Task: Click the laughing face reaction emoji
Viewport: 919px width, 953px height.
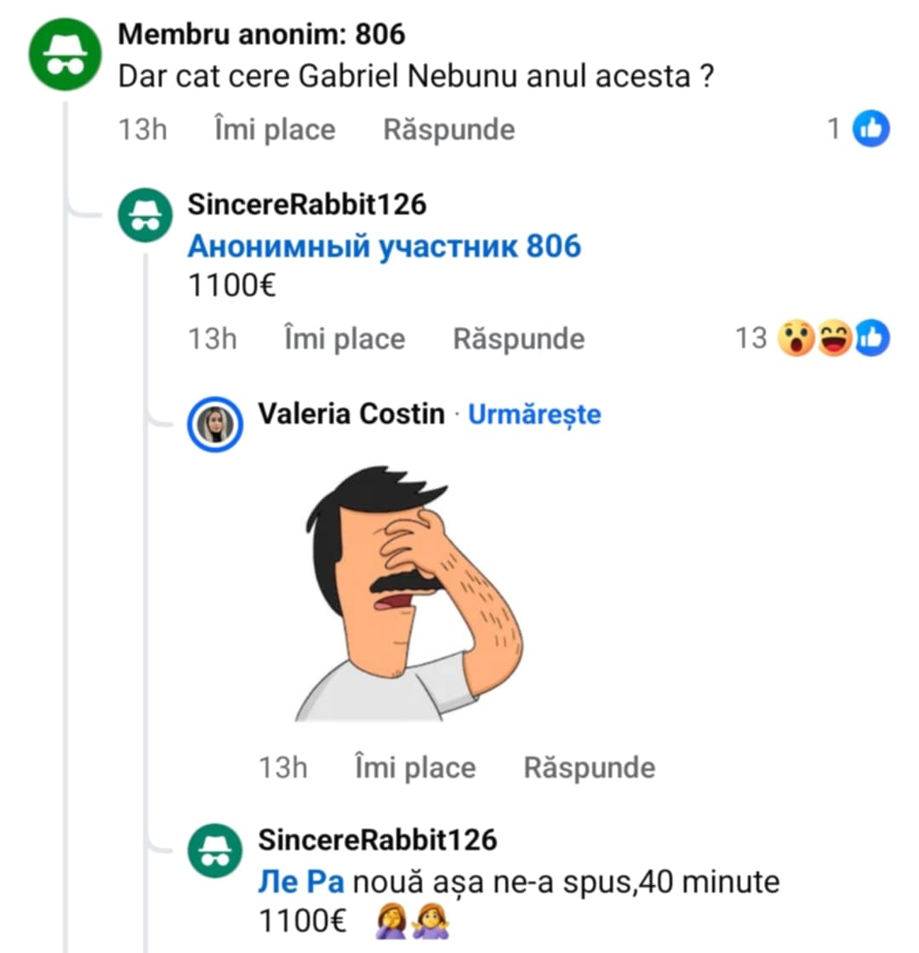Action: pos(835,339)
